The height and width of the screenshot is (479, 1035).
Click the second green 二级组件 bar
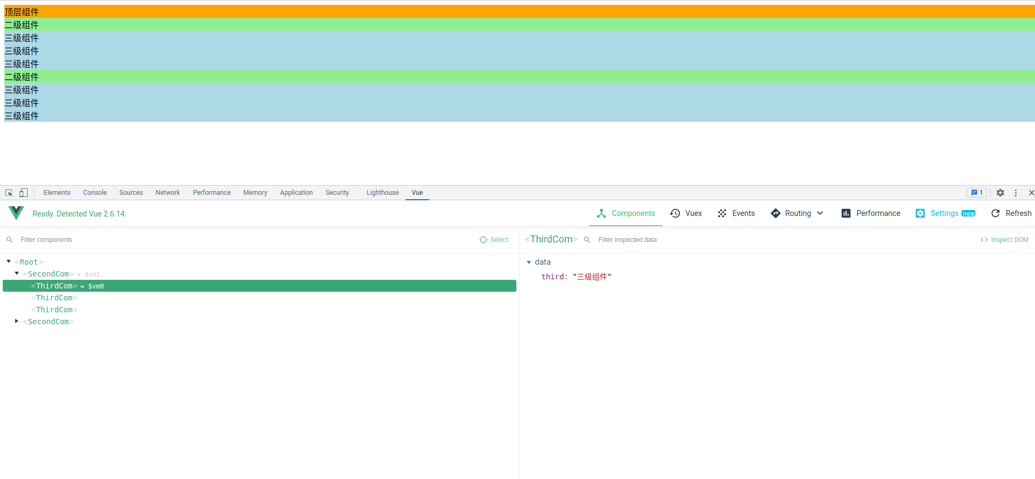(x=520, y=76)
